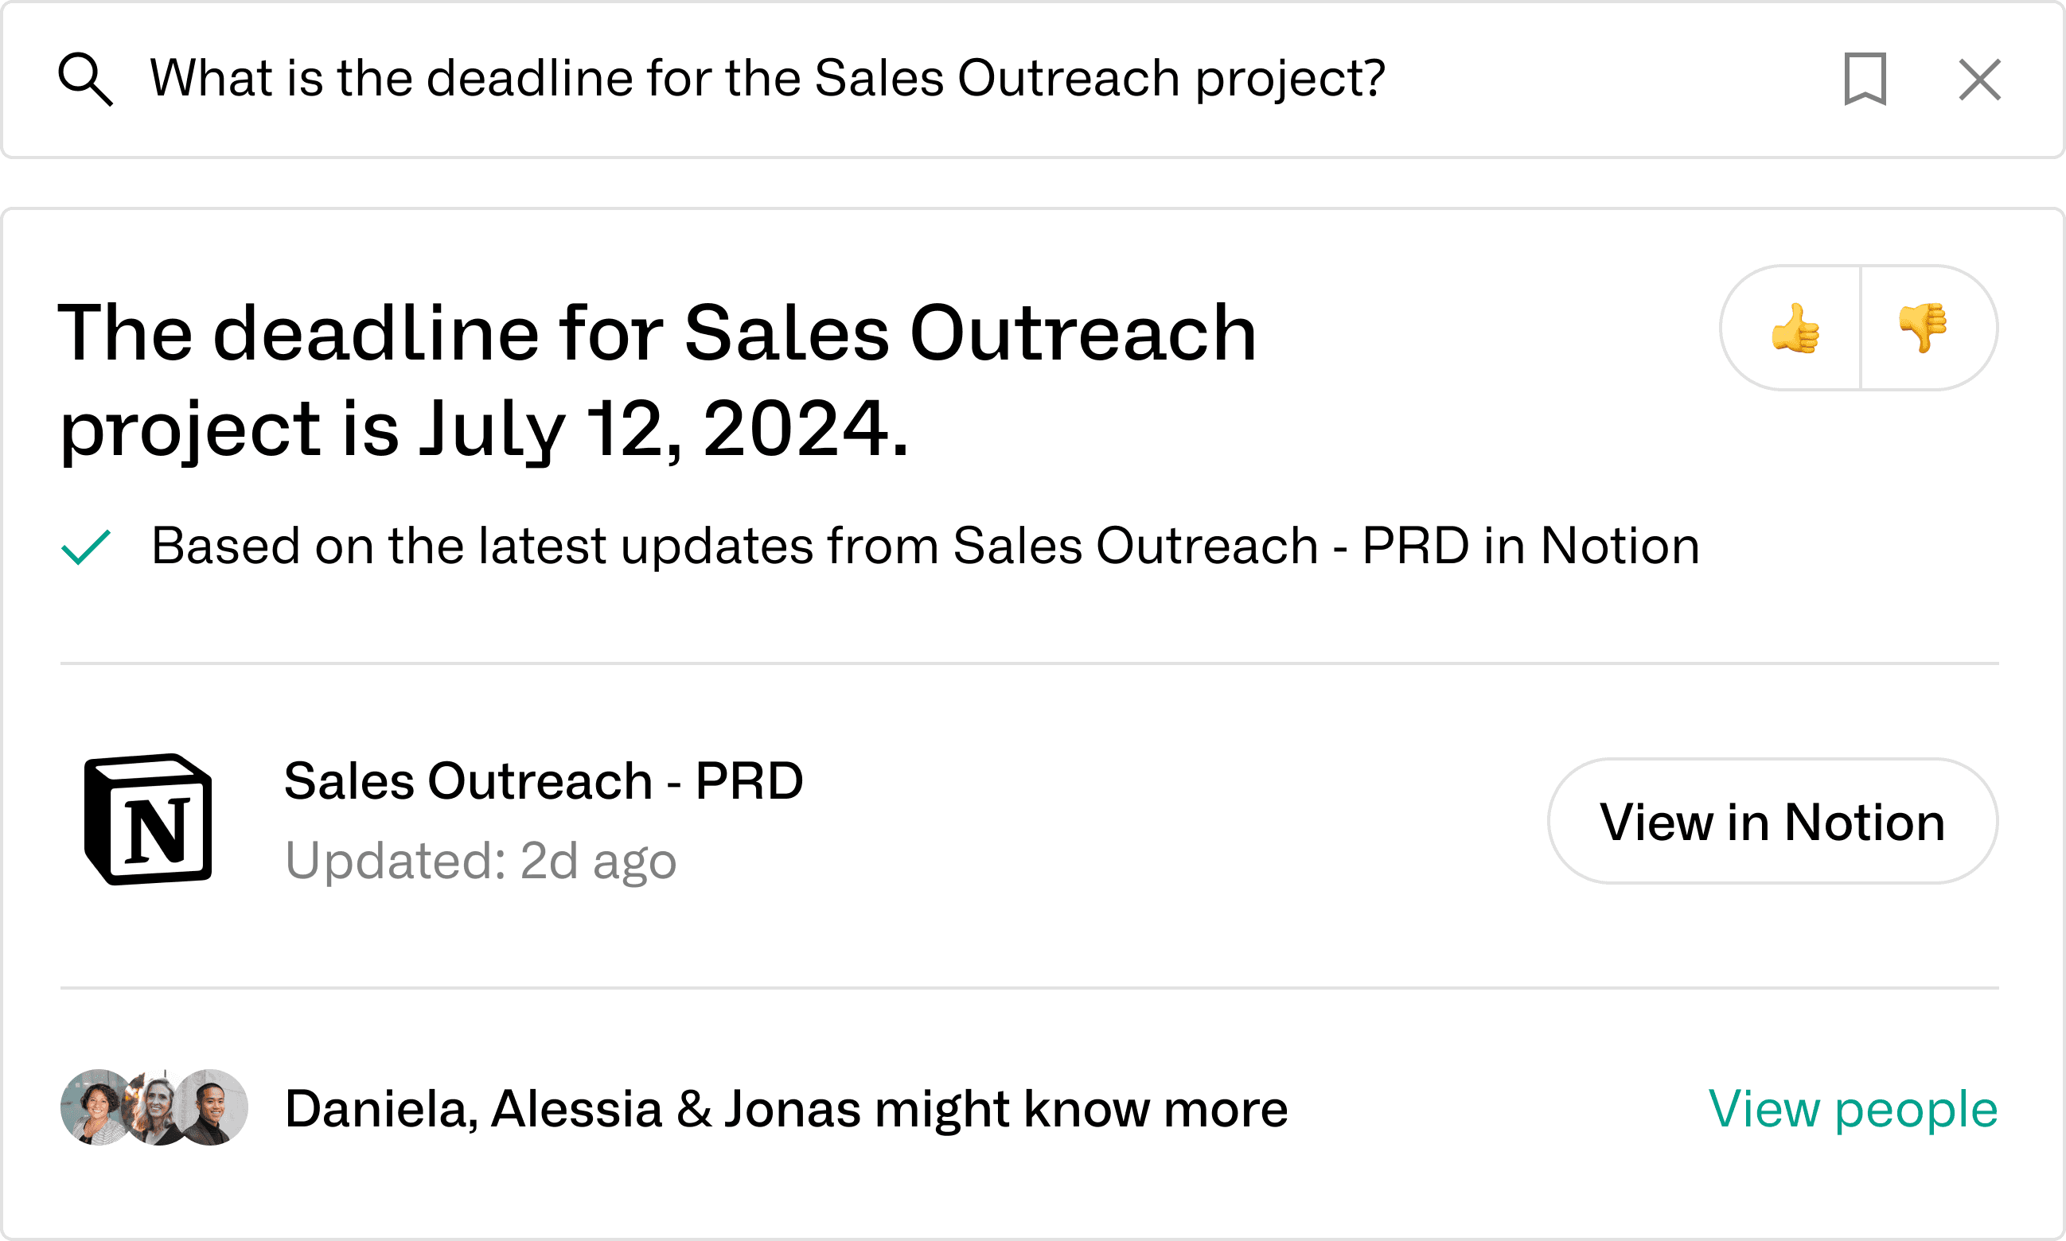
Task: Click 'Daniela, Alessia & Jonas might know more' text
Action: point(785,1109)
